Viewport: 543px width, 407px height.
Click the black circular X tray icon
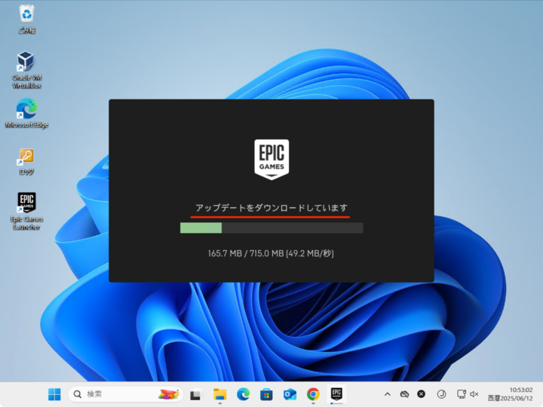click(x=421, y=394)
